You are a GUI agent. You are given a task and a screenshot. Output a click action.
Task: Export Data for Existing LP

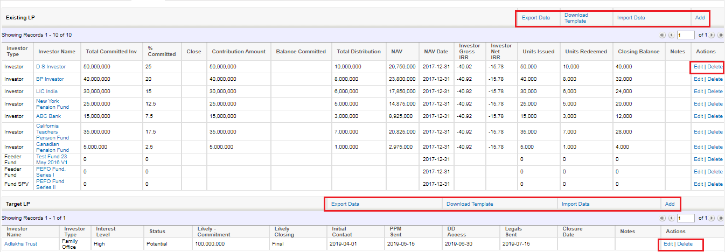click(x=535, y=18)
